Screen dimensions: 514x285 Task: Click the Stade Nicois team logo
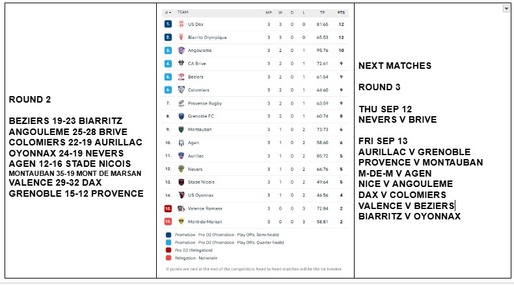click(x=182, y=182)
